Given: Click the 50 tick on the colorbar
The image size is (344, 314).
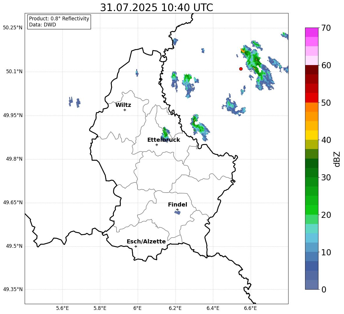Looking at the screenshot, I should coord(326,103).
